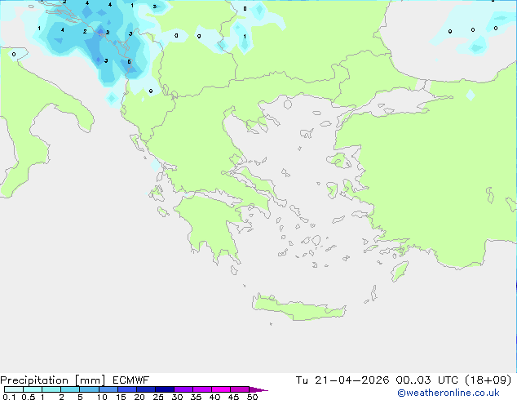Viewport: 517px width, 400px height.
Task: Click the '30' legend scale label
Action: click(177, 397)
